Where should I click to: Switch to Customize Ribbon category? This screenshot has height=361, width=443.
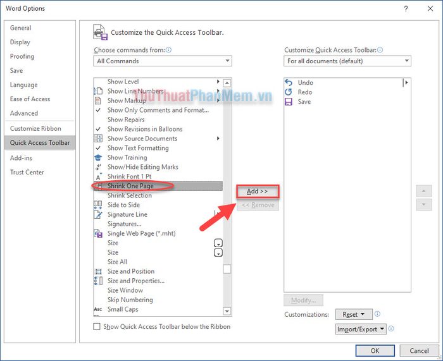coord(35,128)
